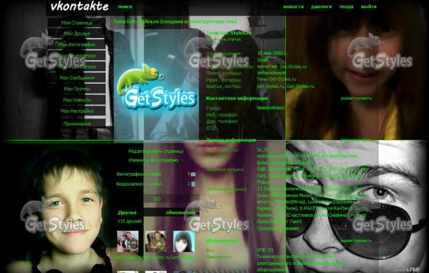Open the Фотографии со мной link
The image size is (429, 273).
(x=139, y=174)
